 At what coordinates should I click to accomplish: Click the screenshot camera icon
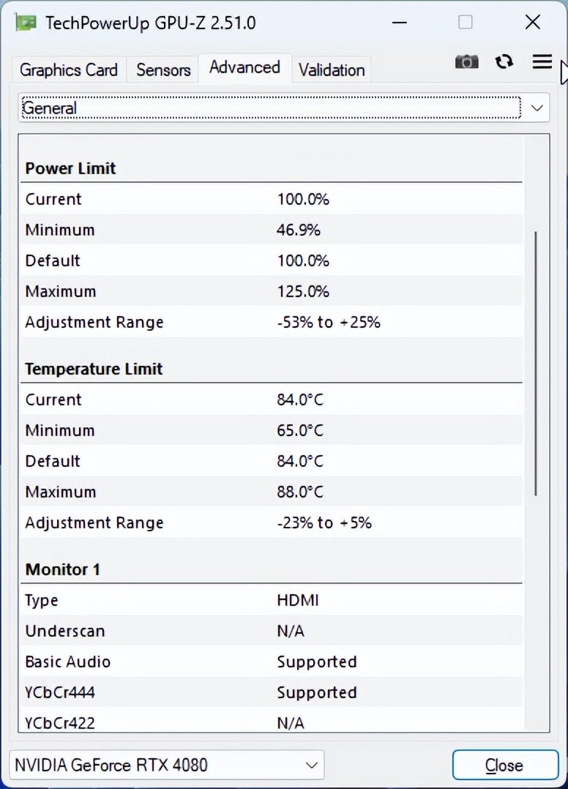tap(466, 62)
